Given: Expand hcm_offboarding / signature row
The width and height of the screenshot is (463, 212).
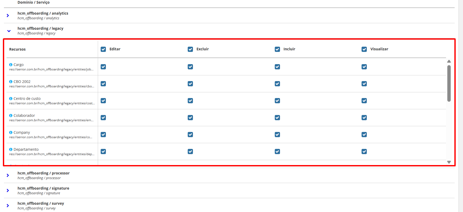Looking at the screenshot, I should (x=8, y=191).
